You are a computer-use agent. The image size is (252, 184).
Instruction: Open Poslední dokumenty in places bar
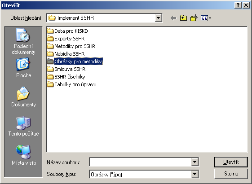click(x=23, y=41)
